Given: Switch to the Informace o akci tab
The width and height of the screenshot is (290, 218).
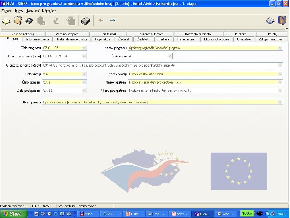Looking at the screenshot, I should 37,39.
